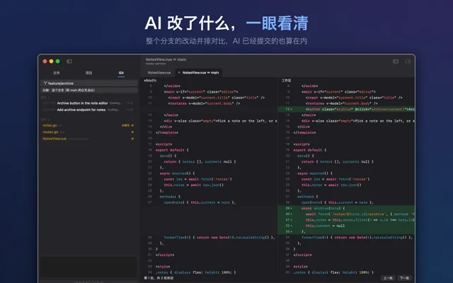Image resolution: width=453 pixels, height=283 pixels.
Task: Click the added button line 12 in right pane
Action: pos(346,109)
